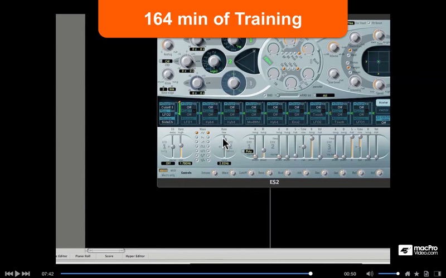
Task: Click the Sine Level knob
Action: click(333, 73)
